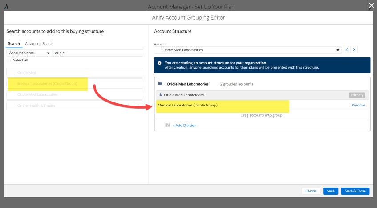Click Remove link for Medical Laboratories
This screenshot has height=208, width=377.
[358, 105]
